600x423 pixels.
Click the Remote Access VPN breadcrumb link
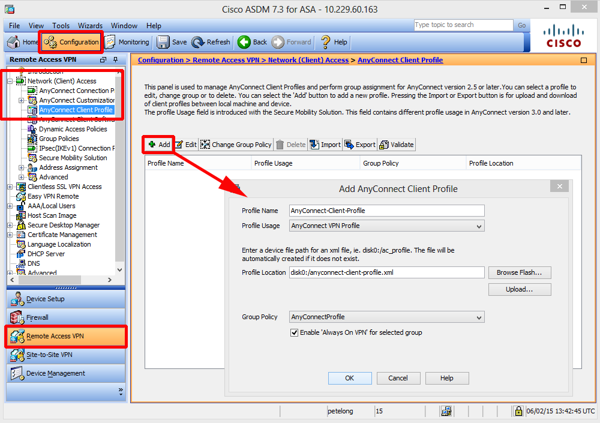[226, 60]
